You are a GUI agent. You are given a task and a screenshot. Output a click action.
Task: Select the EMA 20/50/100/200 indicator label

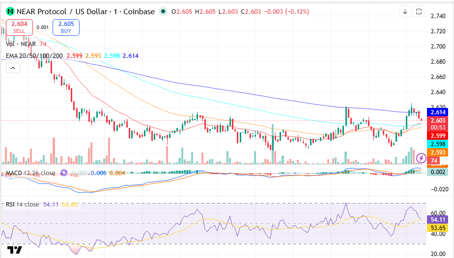click(x=34, y=56)
